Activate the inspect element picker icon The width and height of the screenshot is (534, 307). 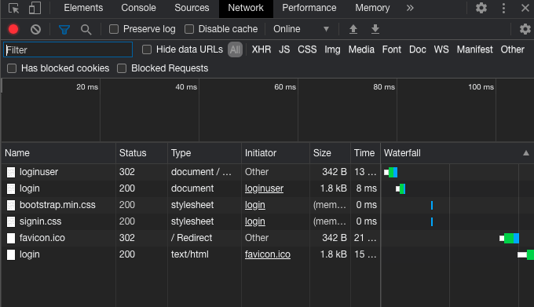(x=13, y=8)
